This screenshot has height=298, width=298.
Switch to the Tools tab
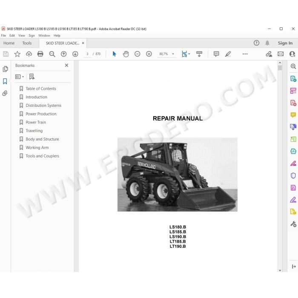pos(27,43)
